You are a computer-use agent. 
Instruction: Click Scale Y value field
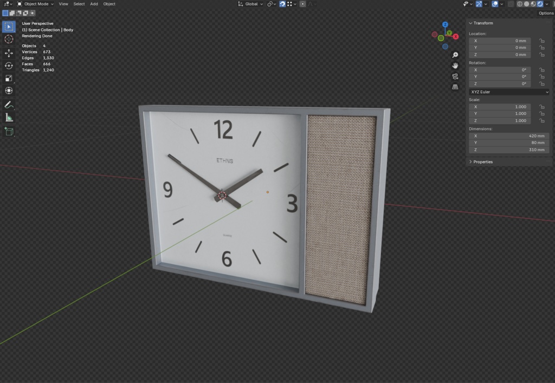coord(500,114)
